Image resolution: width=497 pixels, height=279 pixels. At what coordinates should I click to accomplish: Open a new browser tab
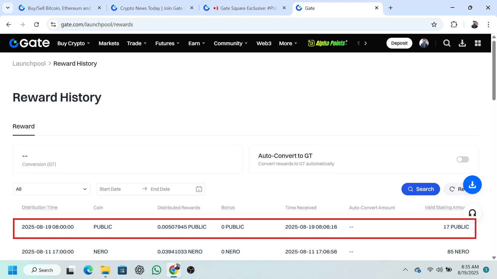pos(391,8)
